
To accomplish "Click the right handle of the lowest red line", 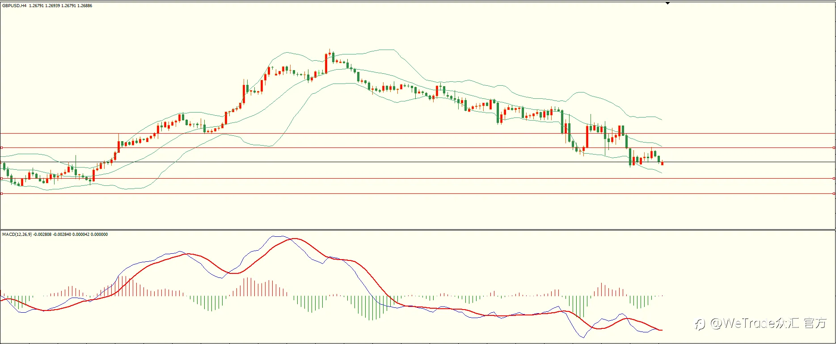I will point(834,193).
